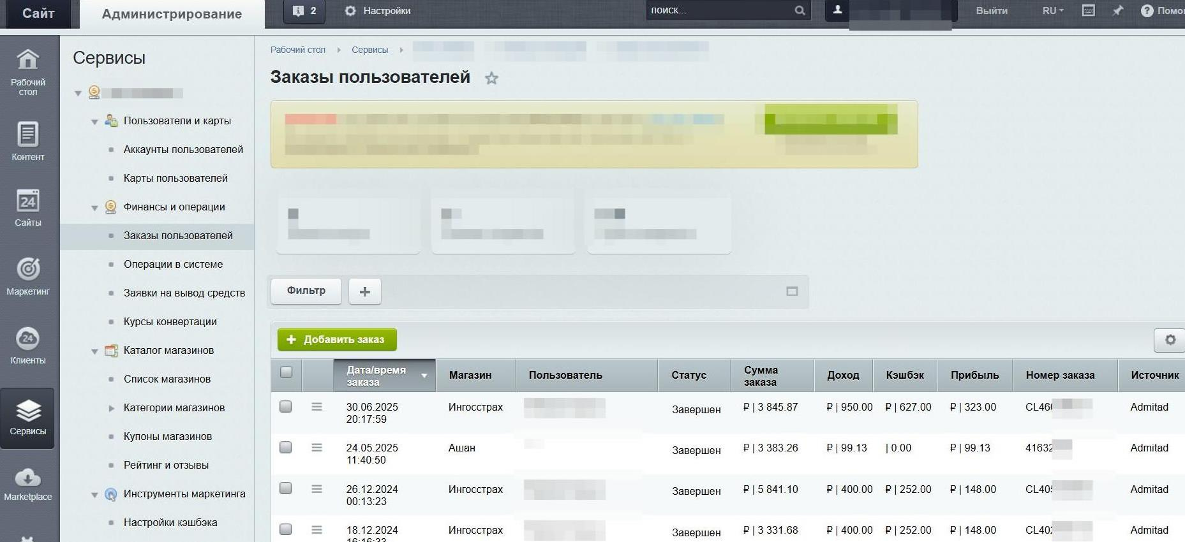Tick checkbox for 24.05.2025 Ашан order
This screenshot has width=1185, height=542.
coord(286,447)
